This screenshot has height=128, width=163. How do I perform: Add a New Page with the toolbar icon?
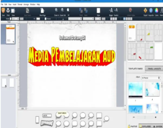pyautogui.click(x=42, y=11)
